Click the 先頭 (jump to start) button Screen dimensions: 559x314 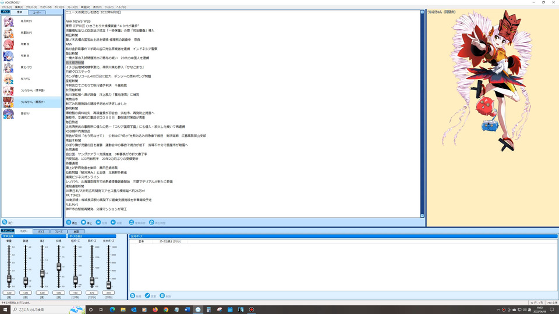pos(101,223)
